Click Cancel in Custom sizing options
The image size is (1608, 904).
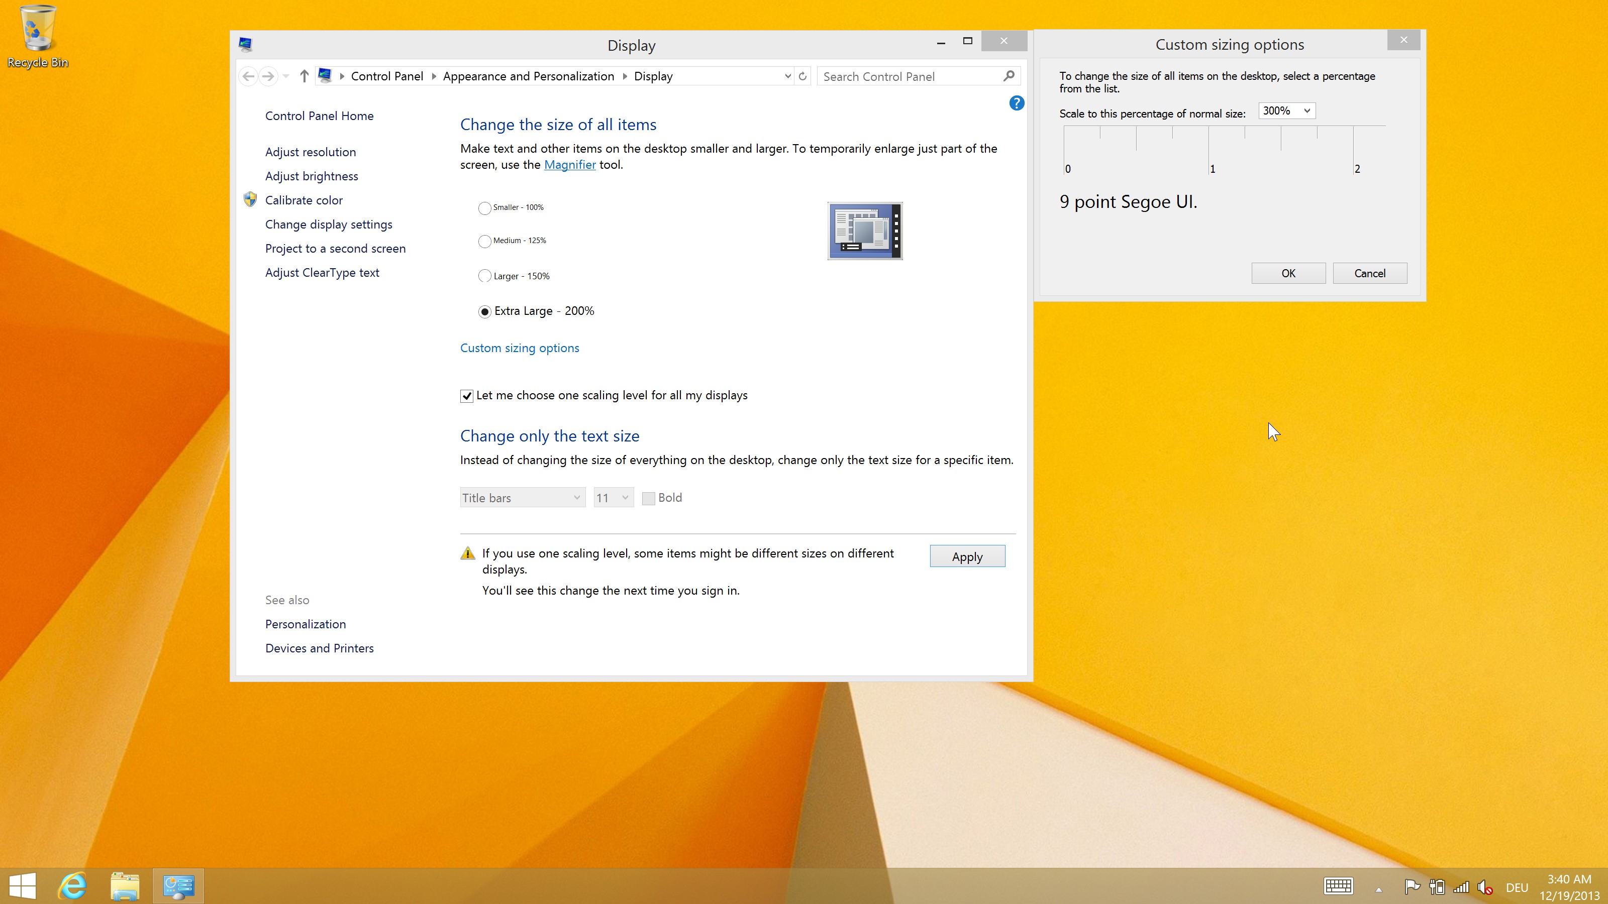(x=1369, y=273)
